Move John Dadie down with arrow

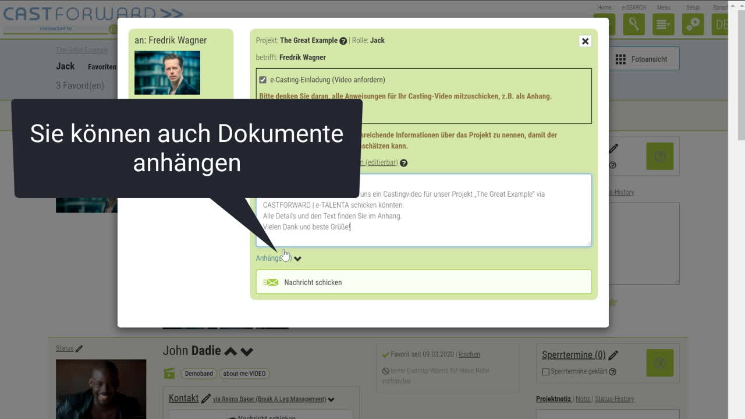click(x=247, y=351)
